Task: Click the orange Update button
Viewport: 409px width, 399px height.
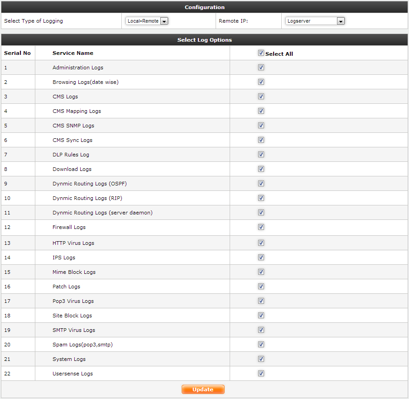Action: tap(203, 389)
